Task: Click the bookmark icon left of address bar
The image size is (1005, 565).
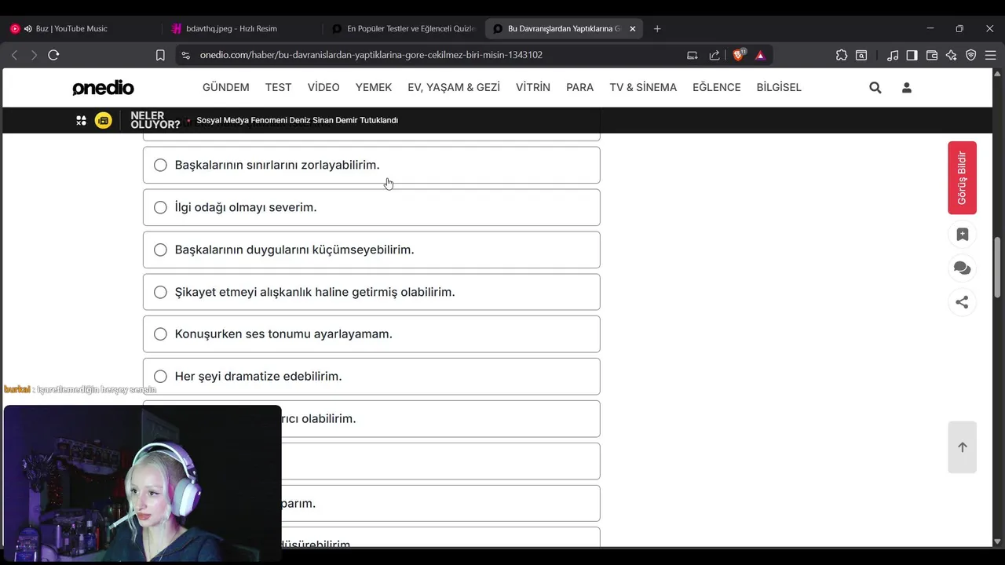Action: click(160, 55)
